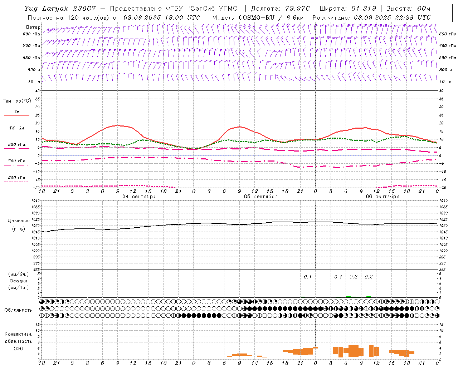Click the 0.3 precipitation amount
Viewport: 458px width, 366px height.
[x=354, y=277]
